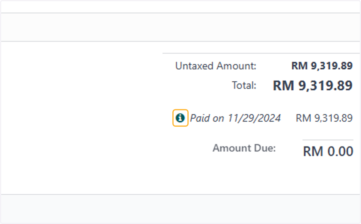Click the 'Untaxed Amount:' label
This screenshot has height=224, width=361.
216,66
